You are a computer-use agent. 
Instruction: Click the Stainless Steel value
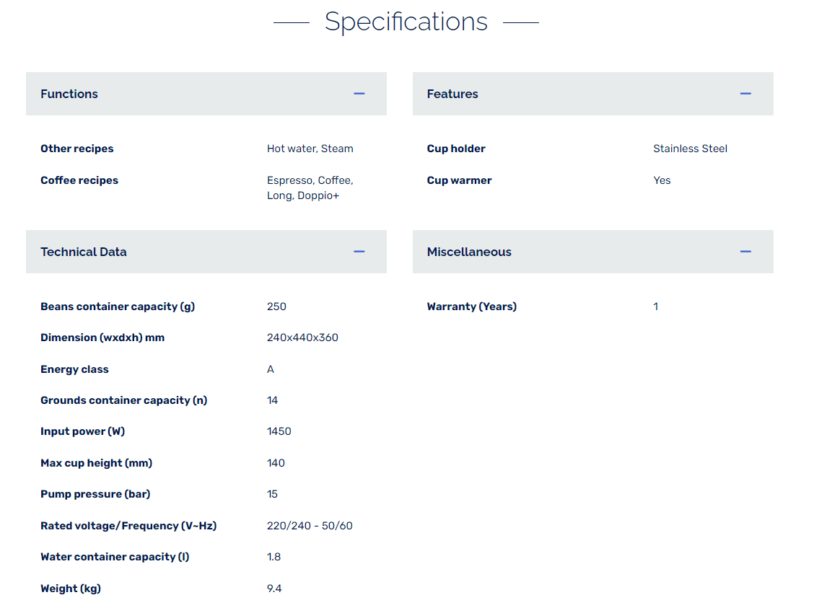tap(690, 149)
